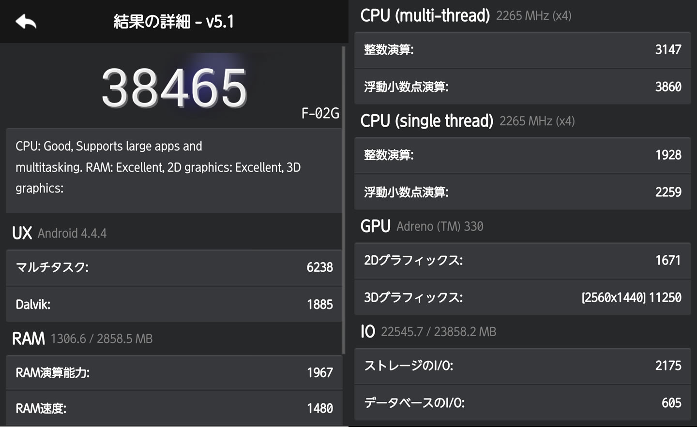Select single thread 整数演算 row
The width and height of the screenshot is (697, 427).
coord(523,155)
